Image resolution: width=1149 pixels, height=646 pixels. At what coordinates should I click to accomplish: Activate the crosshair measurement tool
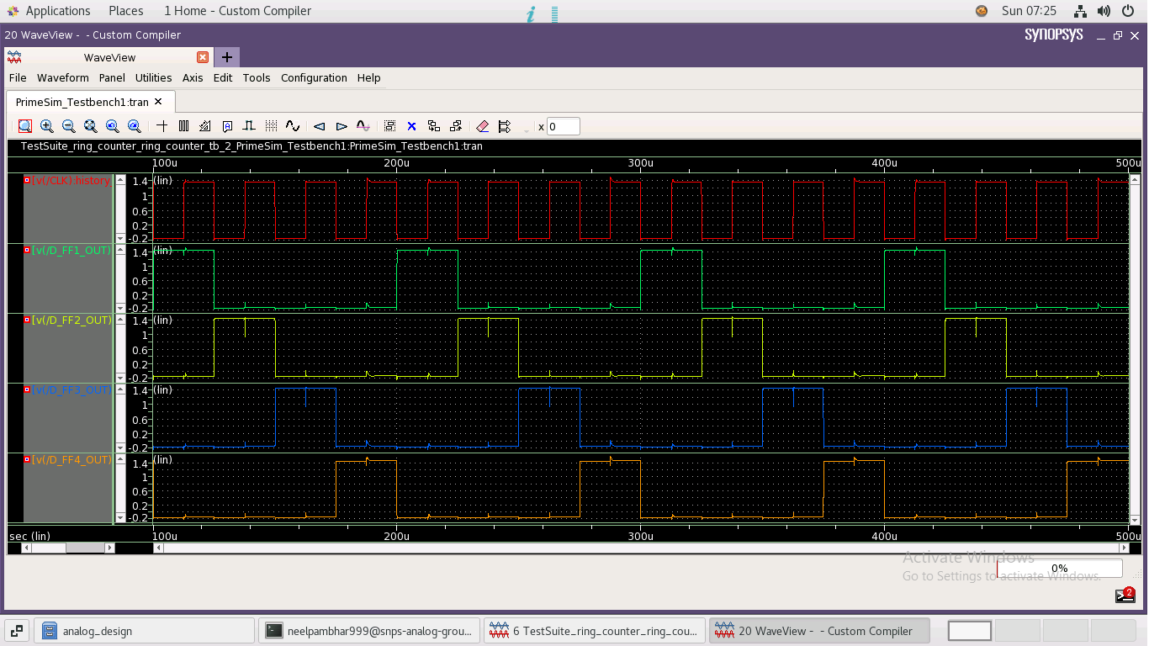161,126
